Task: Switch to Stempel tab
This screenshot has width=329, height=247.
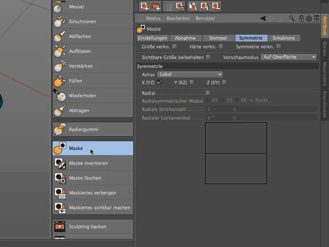Action: point(218,38)
